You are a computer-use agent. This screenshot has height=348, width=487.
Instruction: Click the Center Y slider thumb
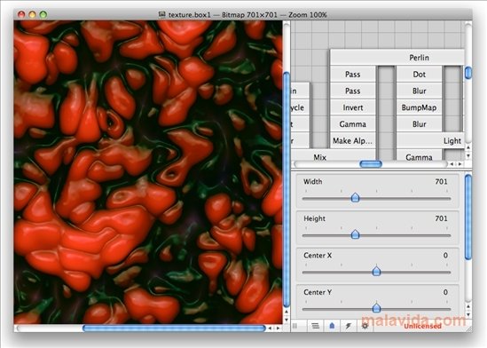(x=376, y=308)
